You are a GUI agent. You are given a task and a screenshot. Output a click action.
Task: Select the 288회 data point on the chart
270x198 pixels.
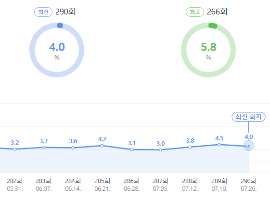190,147
